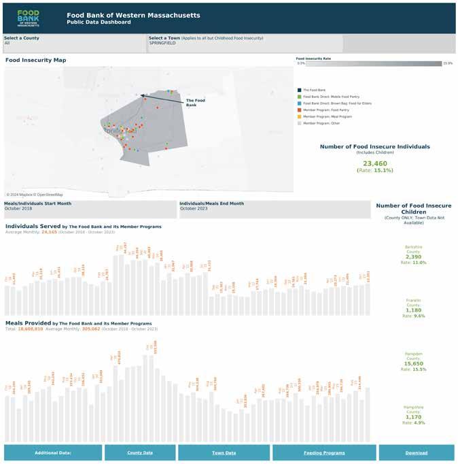458x464 pixels.
Task: Click the average monthly 24,345 value
Action: pyautogui.click(x=49, y=232)
